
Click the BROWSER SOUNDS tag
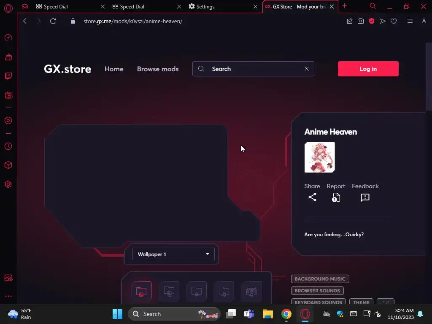click(x=317, y=291)
